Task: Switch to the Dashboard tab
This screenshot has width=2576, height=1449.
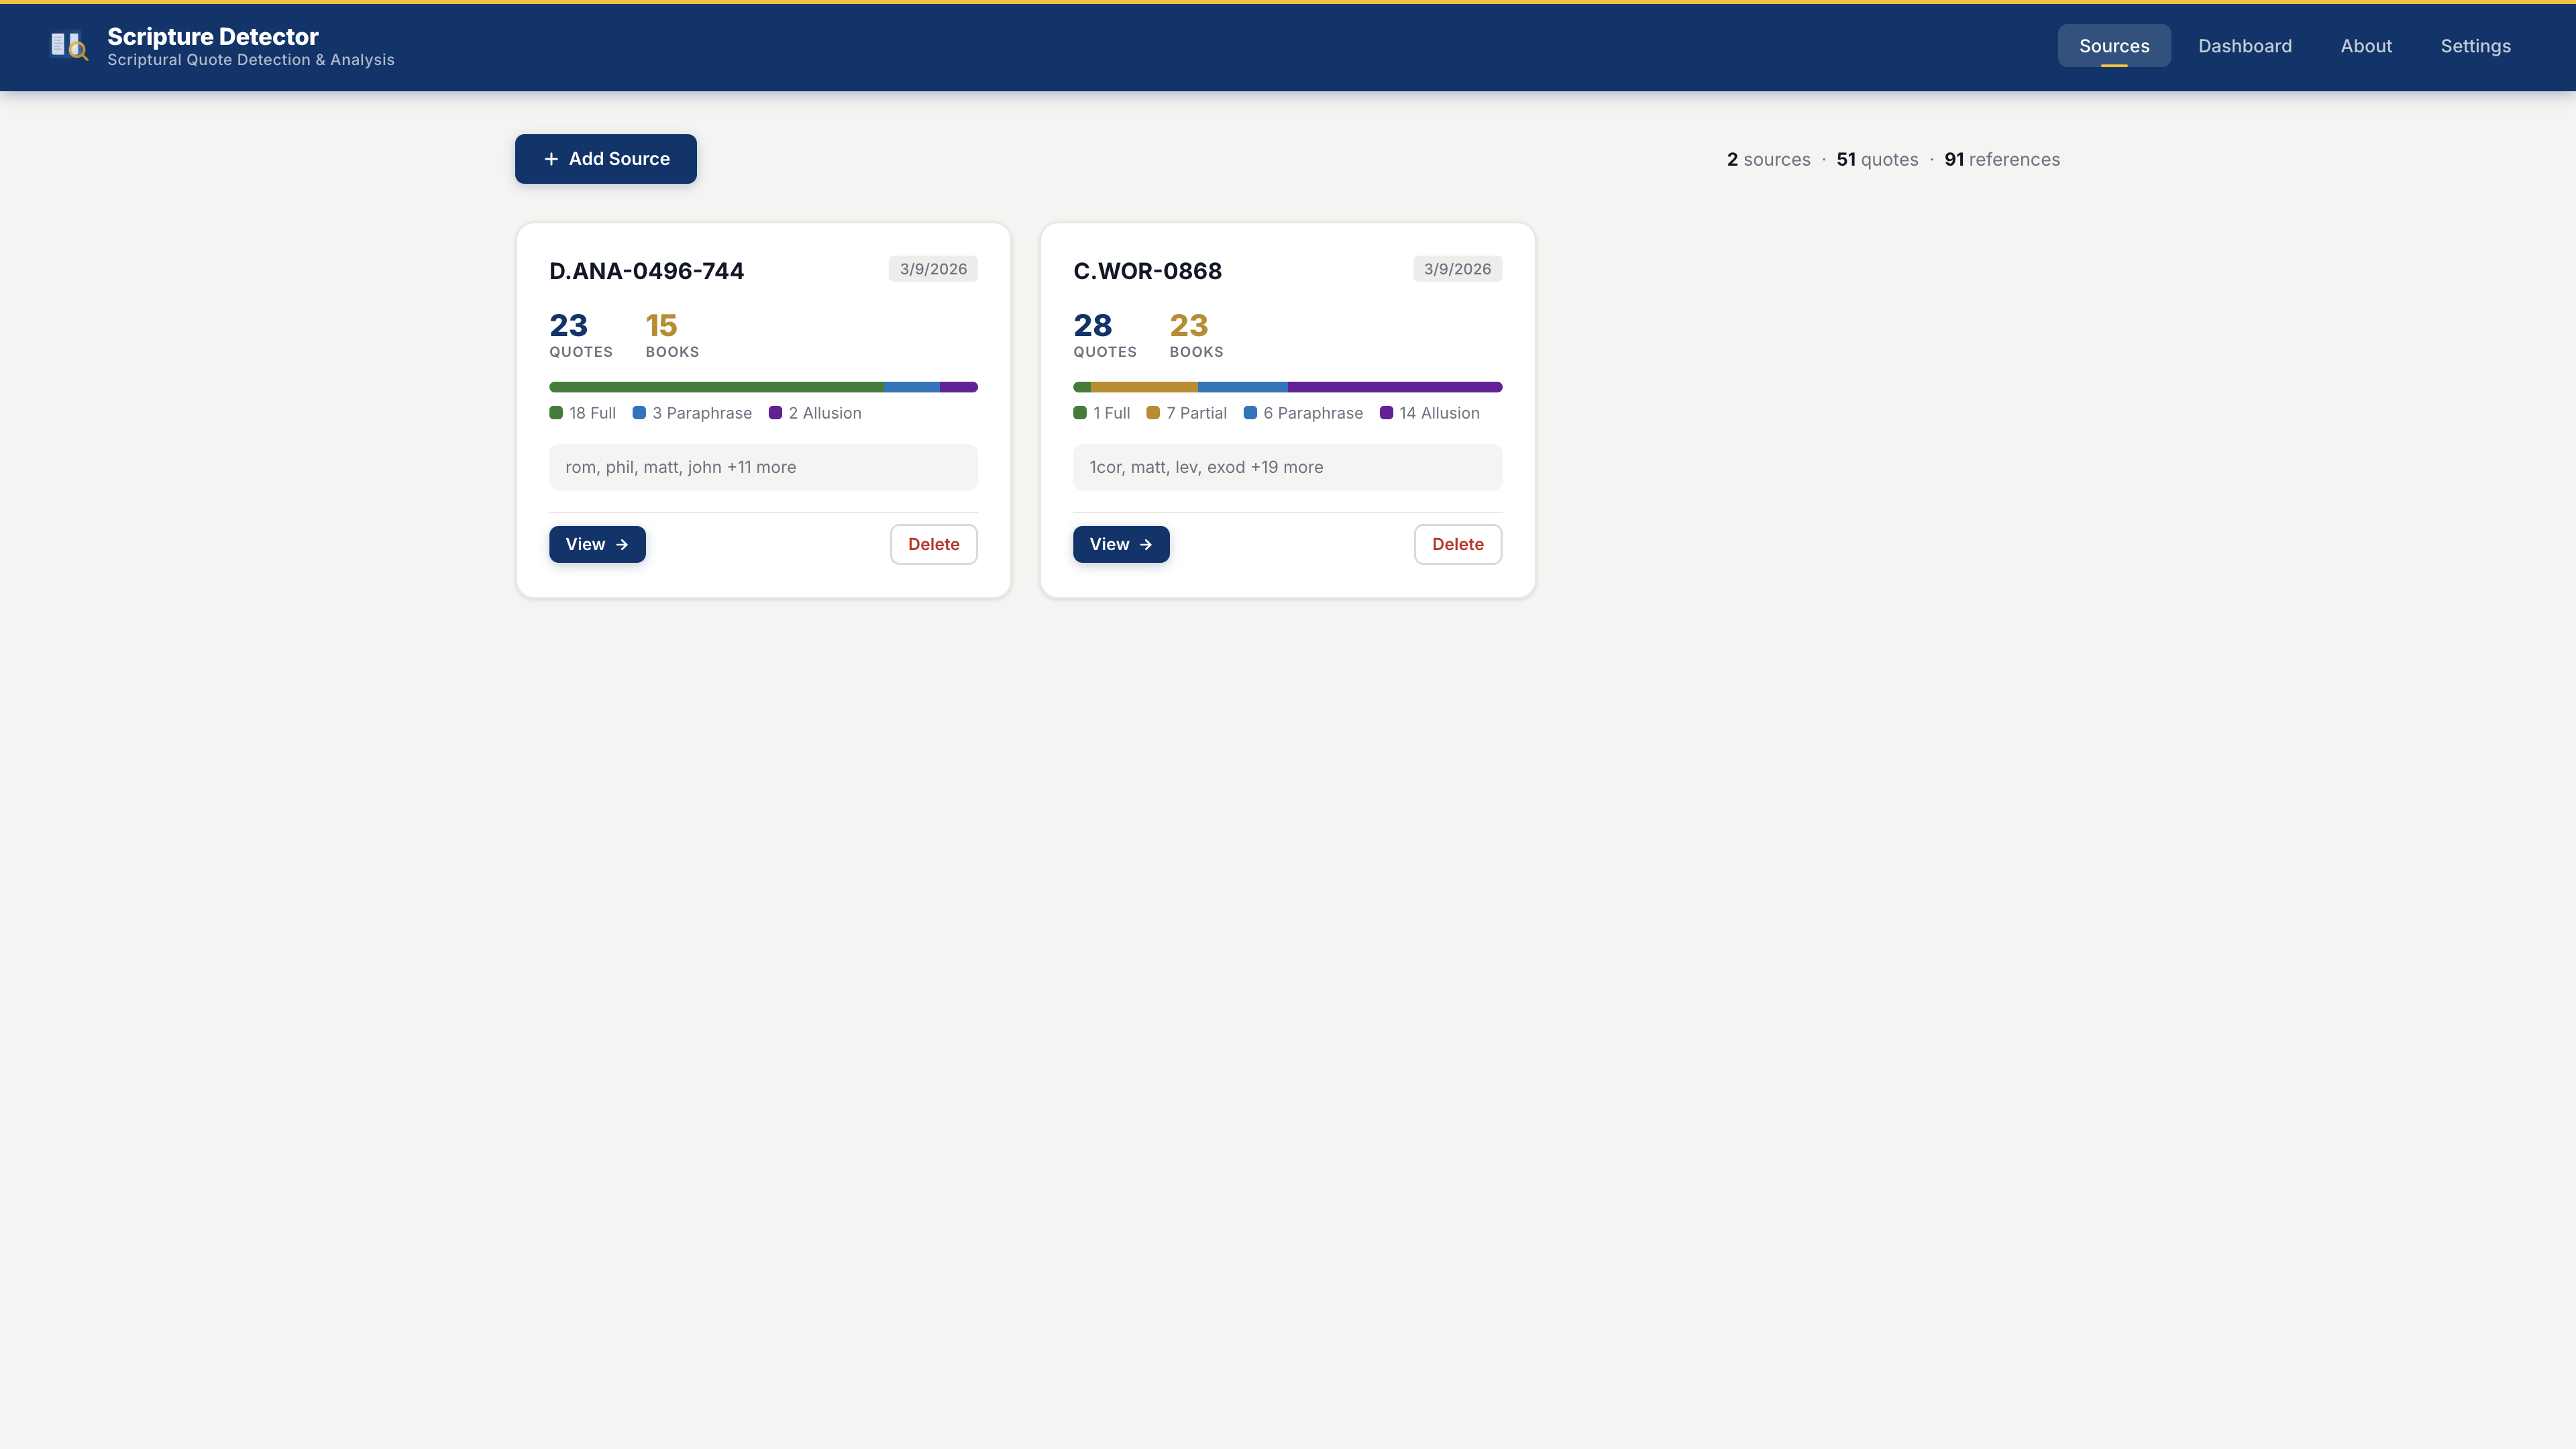Action: [2245, 46]
